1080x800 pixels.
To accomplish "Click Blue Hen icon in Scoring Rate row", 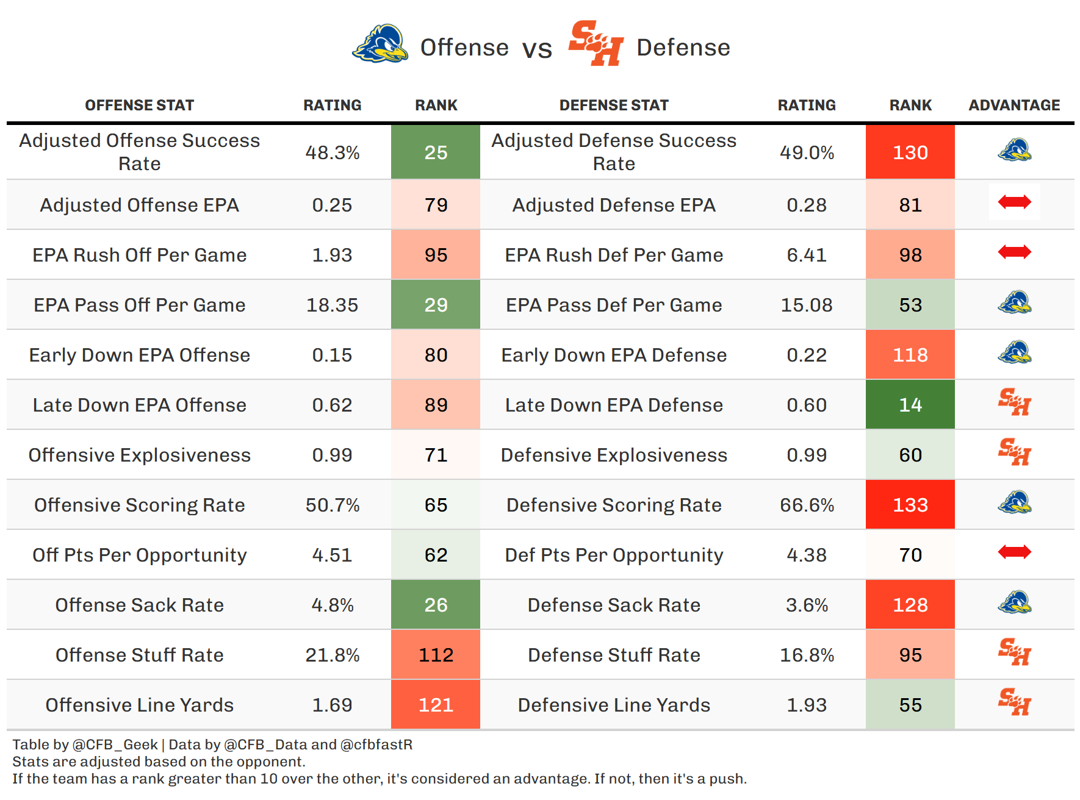I will [1014, 502].
